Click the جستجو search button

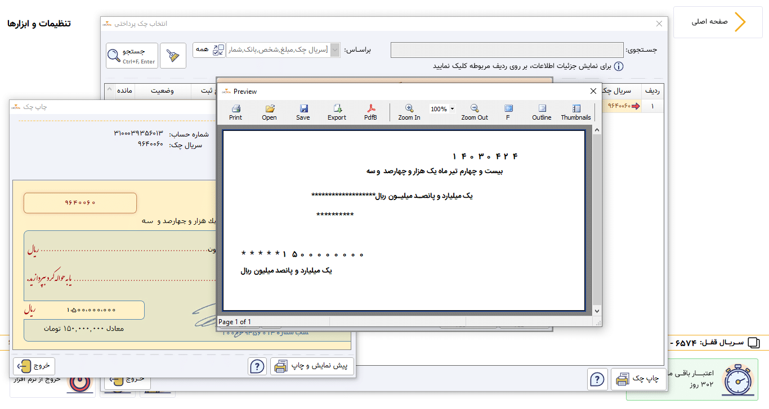[132, 56]
